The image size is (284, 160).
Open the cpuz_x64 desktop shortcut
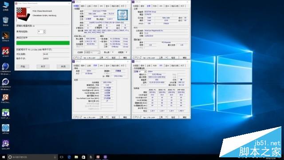[x=6, y=144]
